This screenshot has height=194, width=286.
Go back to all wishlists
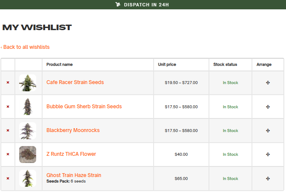25,47
